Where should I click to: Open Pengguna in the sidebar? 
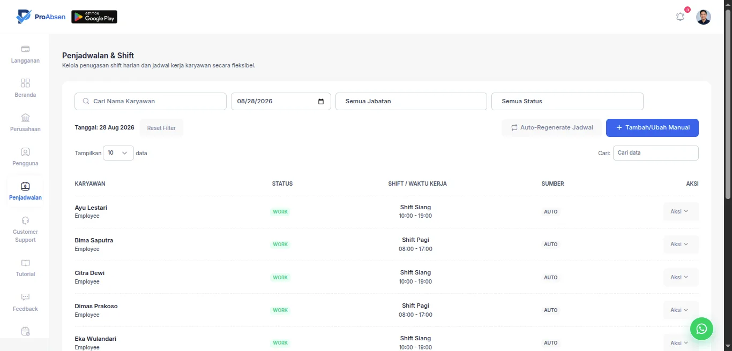click(25, 157)
